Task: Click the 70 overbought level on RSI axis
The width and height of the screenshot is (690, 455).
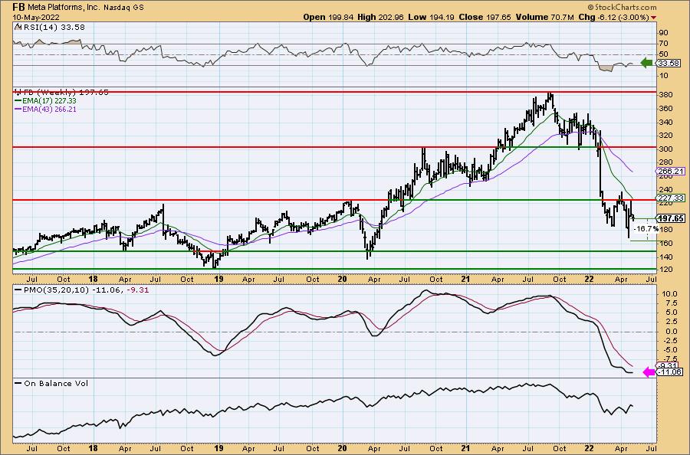Action: 664,44
